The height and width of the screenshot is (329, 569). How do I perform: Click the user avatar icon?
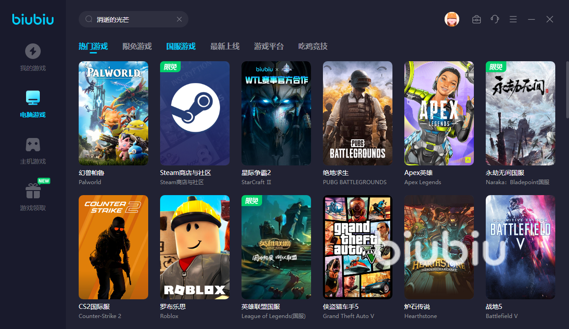(451, 19)
